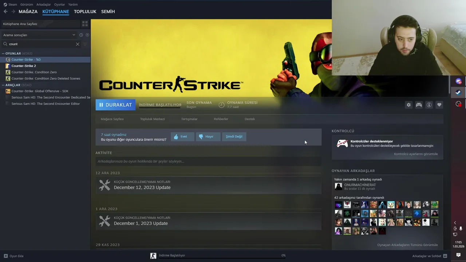Open the Yardım menu
This screenshot has width=466, height=262.
pyautogui.click(x=73, y=4)
